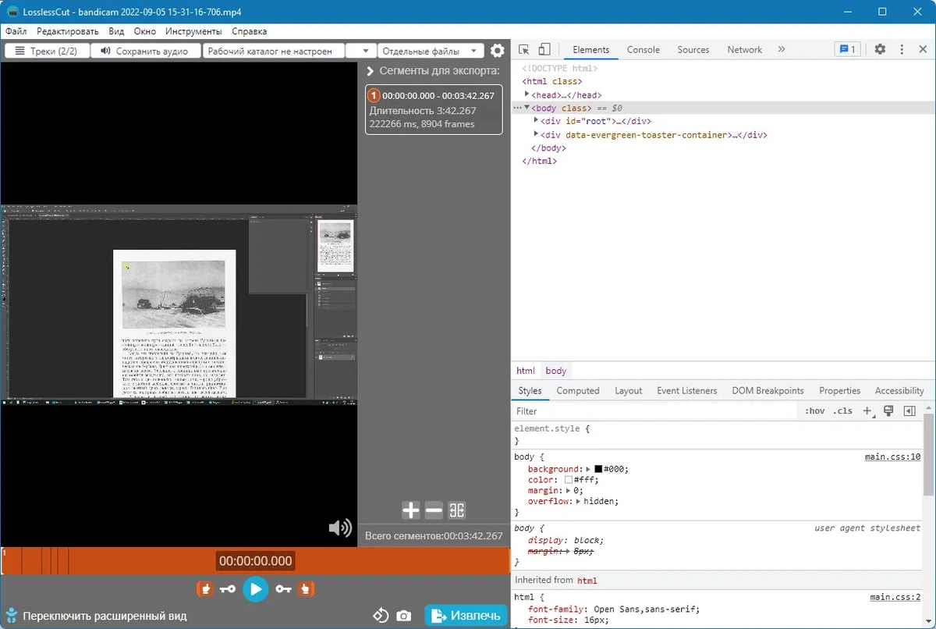The width and height of the screenshot is (936, 629).
Task: Collapse the Сегменты для экспорта panel
Action: (371, 70)
